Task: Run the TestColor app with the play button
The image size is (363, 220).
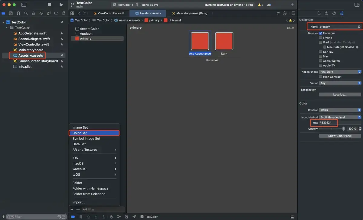Action: point(61,5)
